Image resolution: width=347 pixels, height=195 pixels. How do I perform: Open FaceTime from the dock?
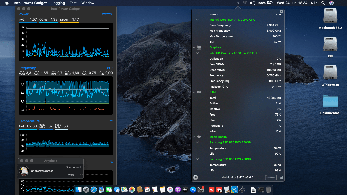coord(109,189)
